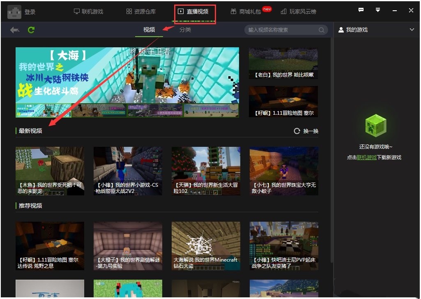Click the back arrow navigation icon

15,29
